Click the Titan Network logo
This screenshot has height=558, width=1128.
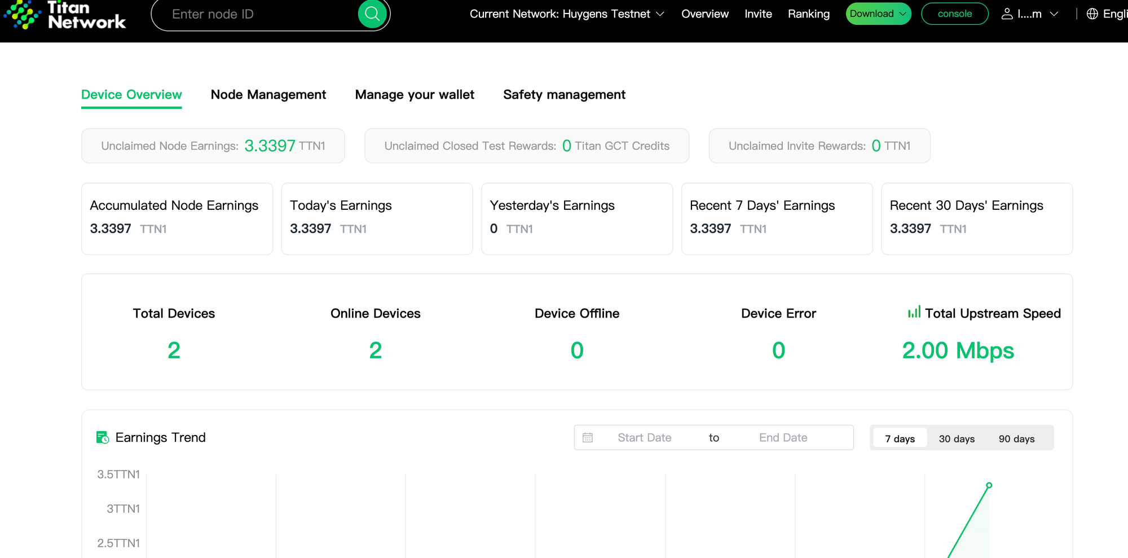65,15
